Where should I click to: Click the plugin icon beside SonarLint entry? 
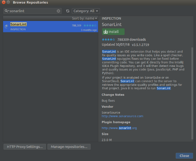7,26
